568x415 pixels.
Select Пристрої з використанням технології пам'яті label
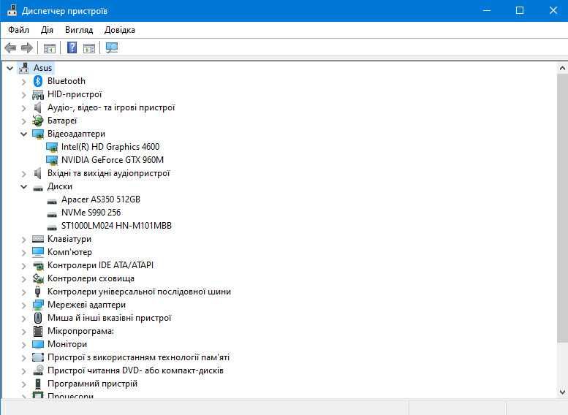(138, 357)
